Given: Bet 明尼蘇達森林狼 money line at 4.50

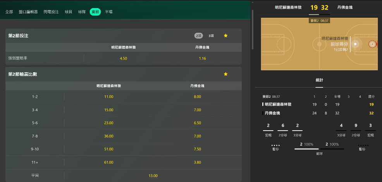Looking at the screenshot, I should point(124,58).
